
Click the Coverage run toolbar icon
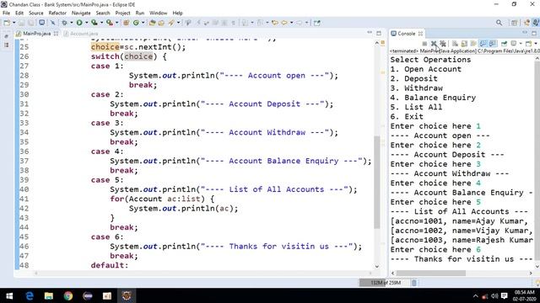point(94,23)
